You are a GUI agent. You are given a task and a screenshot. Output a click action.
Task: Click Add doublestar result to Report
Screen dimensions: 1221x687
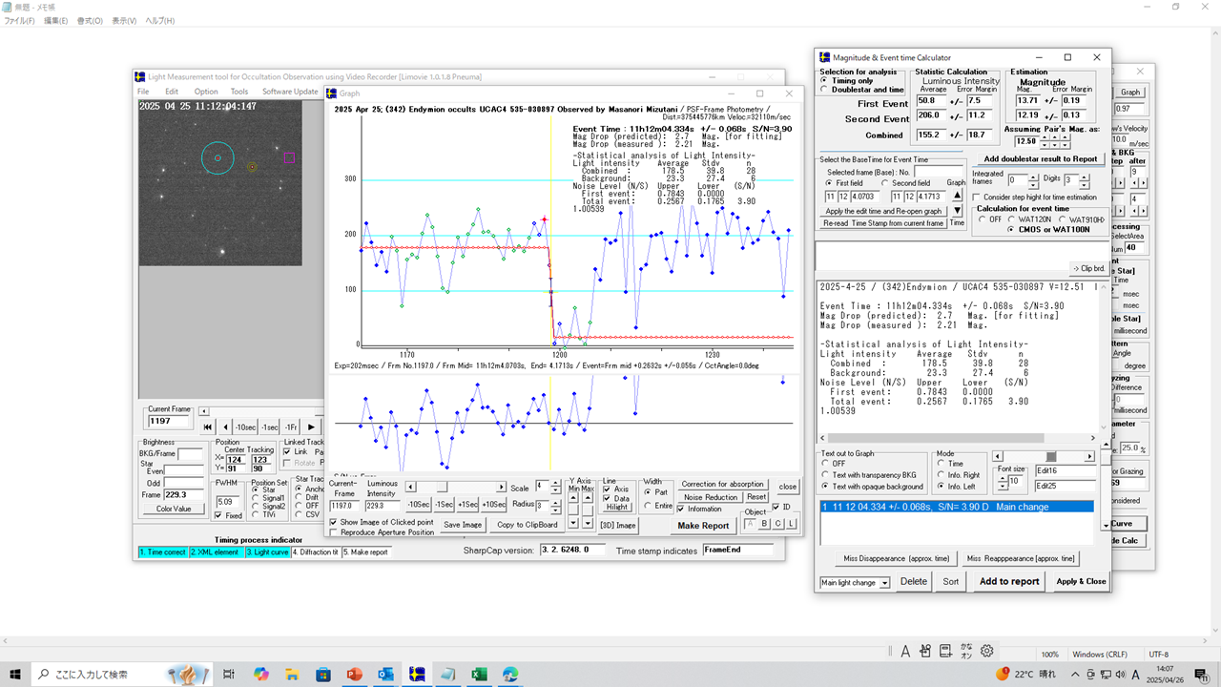(1040, 158)
